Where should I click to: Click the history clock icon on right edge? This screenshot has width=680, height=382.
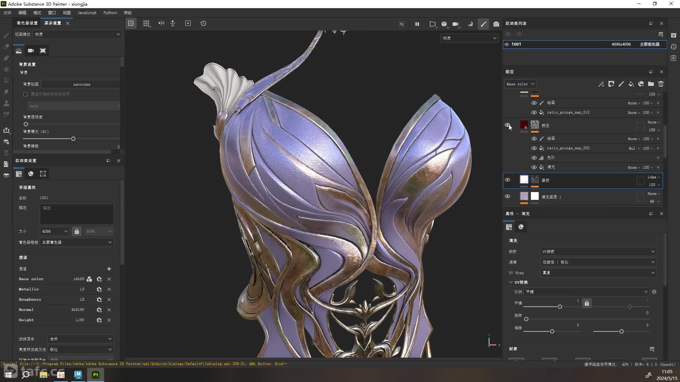tap(674, 47)
